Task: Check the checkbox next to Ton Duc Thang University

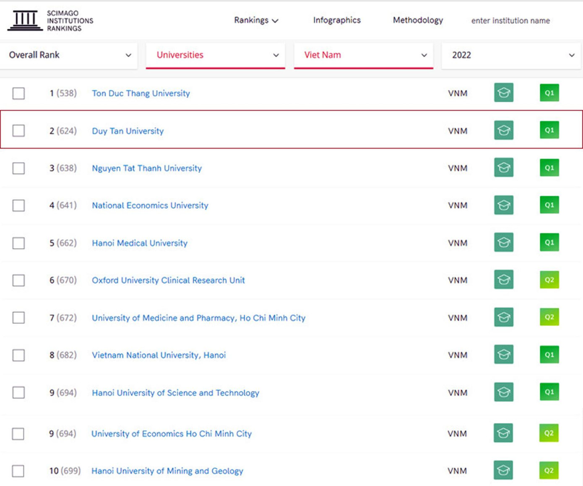Action: (x=18, y=94)
